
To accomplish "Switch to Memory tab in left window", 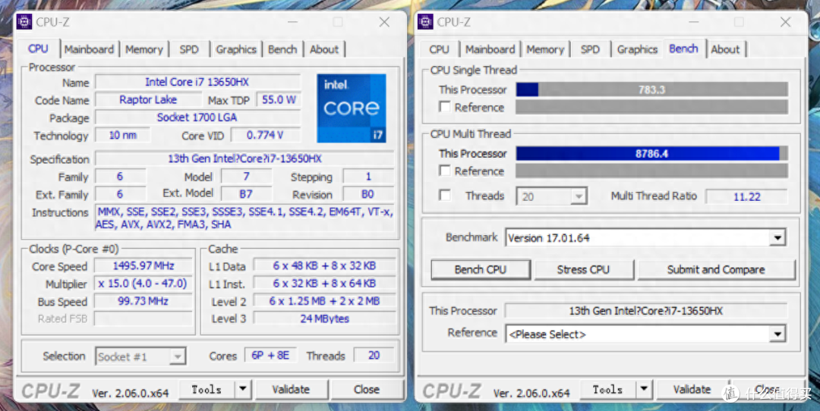I will click(143, 49).
